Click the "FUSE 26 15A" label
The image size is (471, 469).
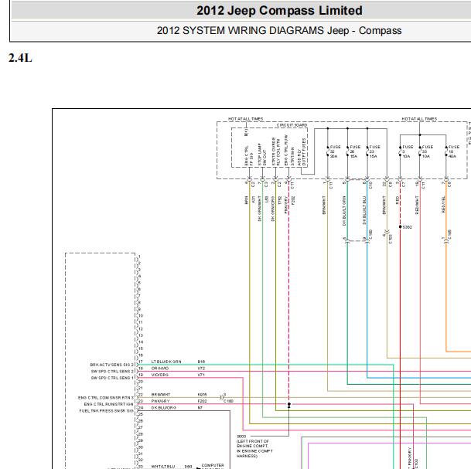[x=355, y=151]
